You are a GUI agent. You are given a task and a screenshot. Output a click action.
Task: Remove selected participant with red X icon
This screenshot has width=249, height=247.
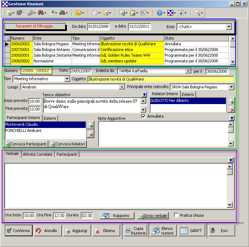point(90,134)
